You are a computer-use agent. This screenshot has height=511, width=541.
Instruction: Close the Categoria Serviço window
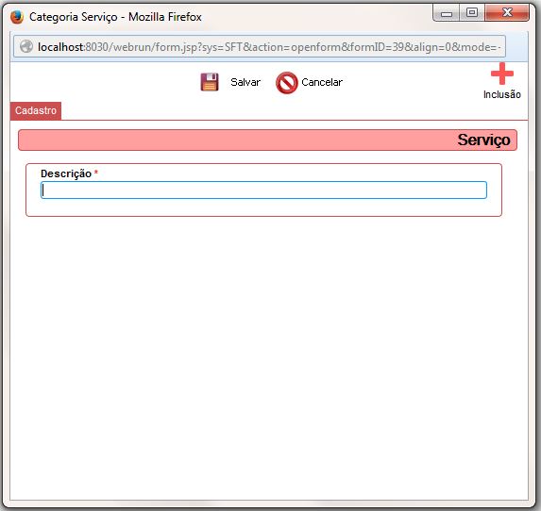[507, 13]
